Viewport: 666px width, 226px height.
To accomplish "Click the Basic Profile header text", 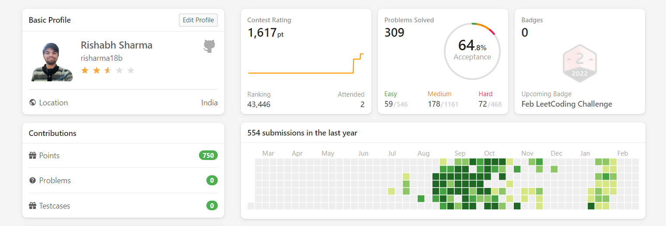I will pos(50,20).
